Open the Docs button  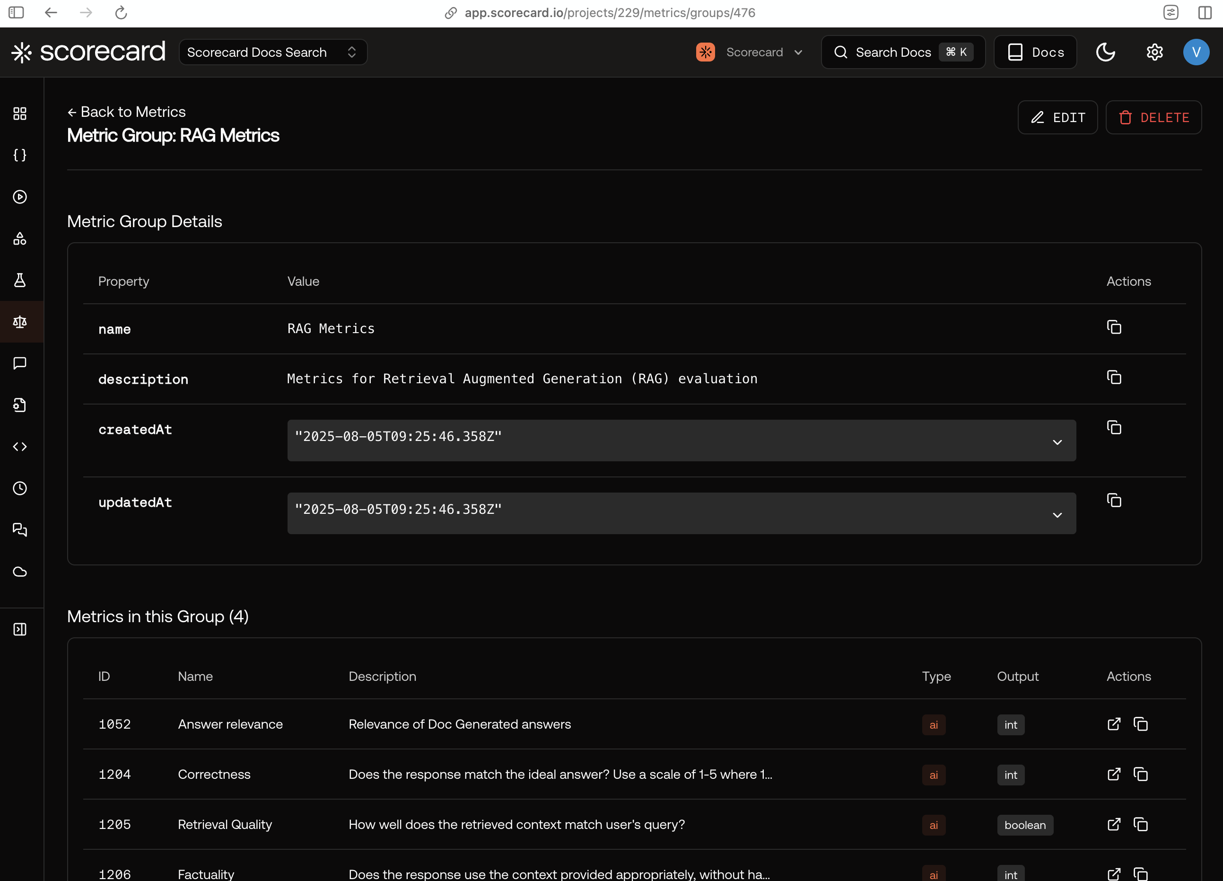point(1035,53)
